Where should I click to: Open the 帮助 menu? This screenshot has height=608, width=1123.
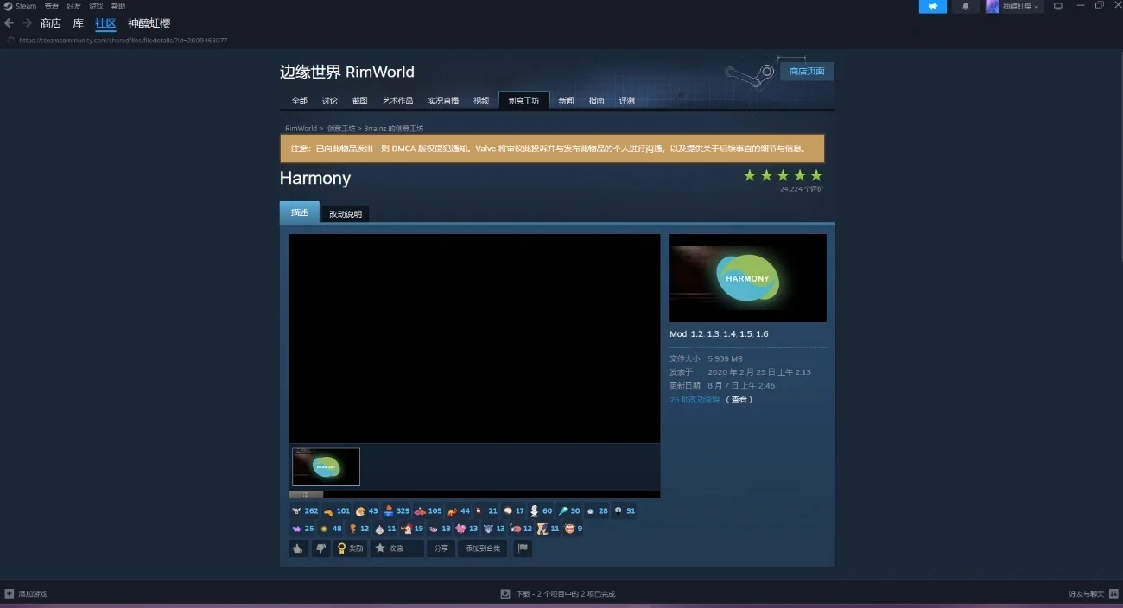click(x=118, y=6)
